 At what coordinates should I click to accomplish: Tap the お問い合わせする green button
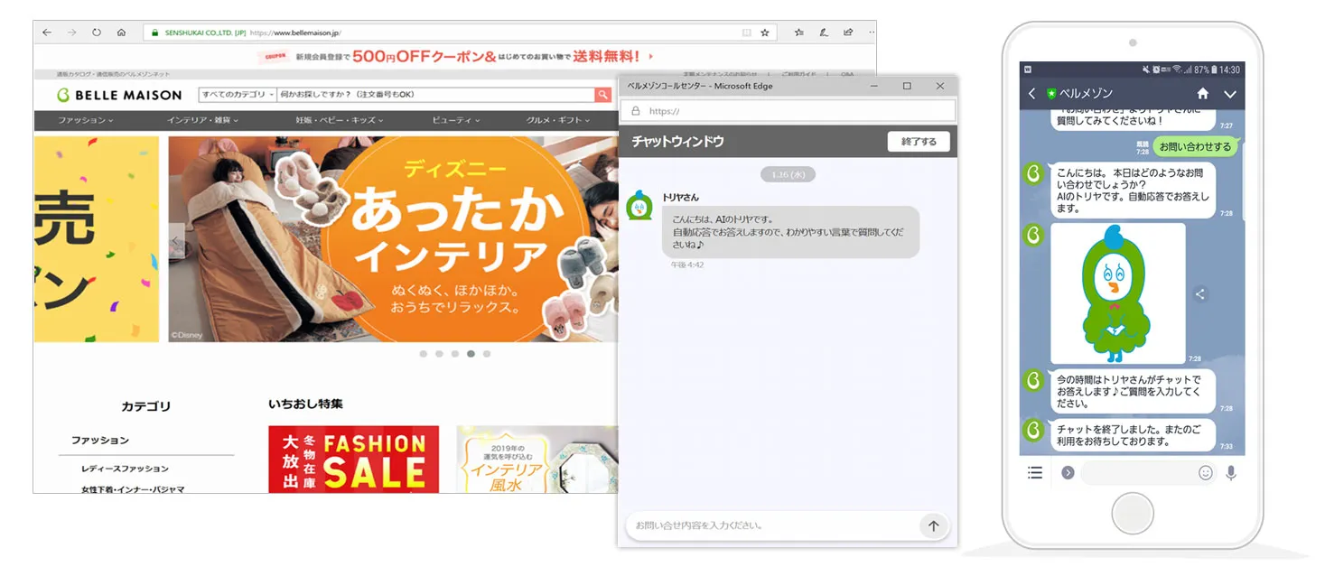[1195, 146]
